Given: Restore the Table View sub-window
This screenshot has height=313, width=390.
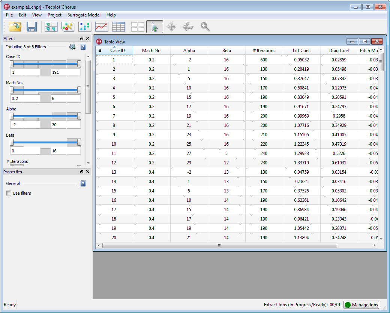Looking at the screenshot, I should [x=364, y=41].
